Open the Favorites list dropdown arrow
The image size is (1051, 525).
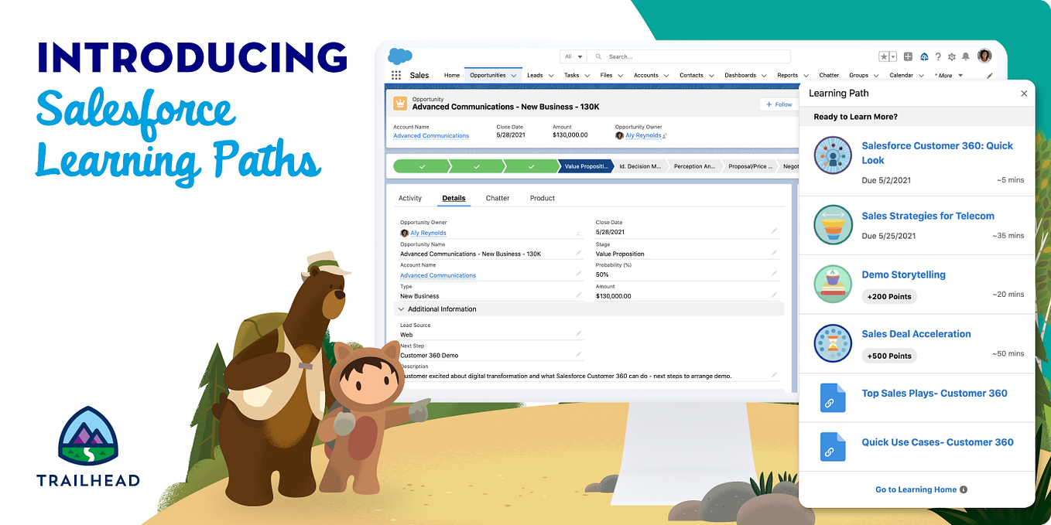pyautogui.click(x=893, y=56)
